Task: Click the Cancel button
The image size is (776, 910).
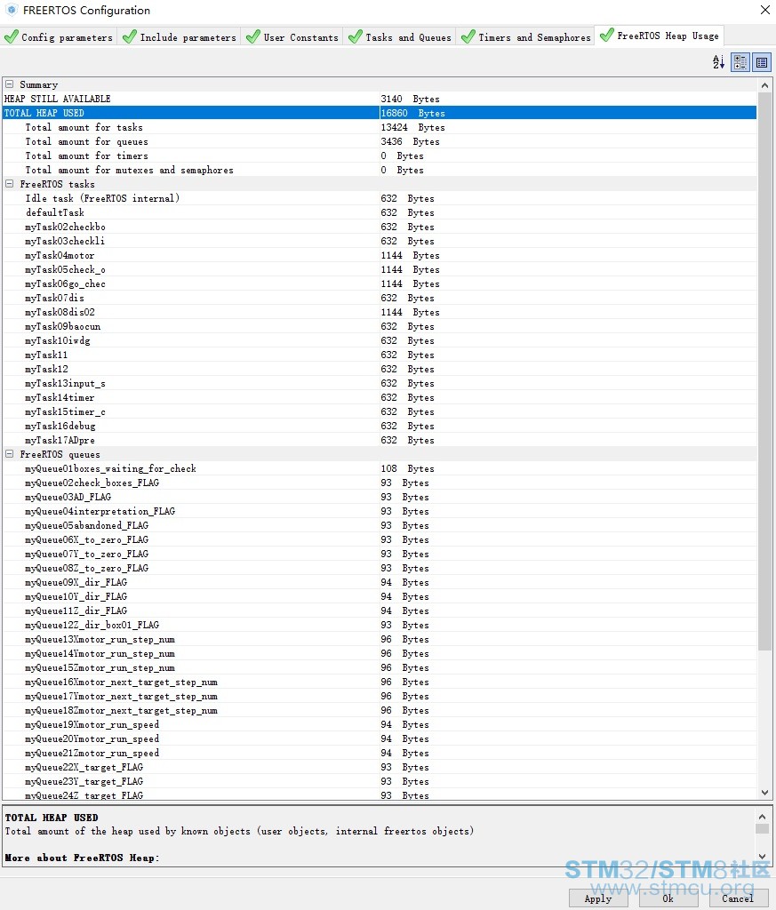Action: point(738,898)
